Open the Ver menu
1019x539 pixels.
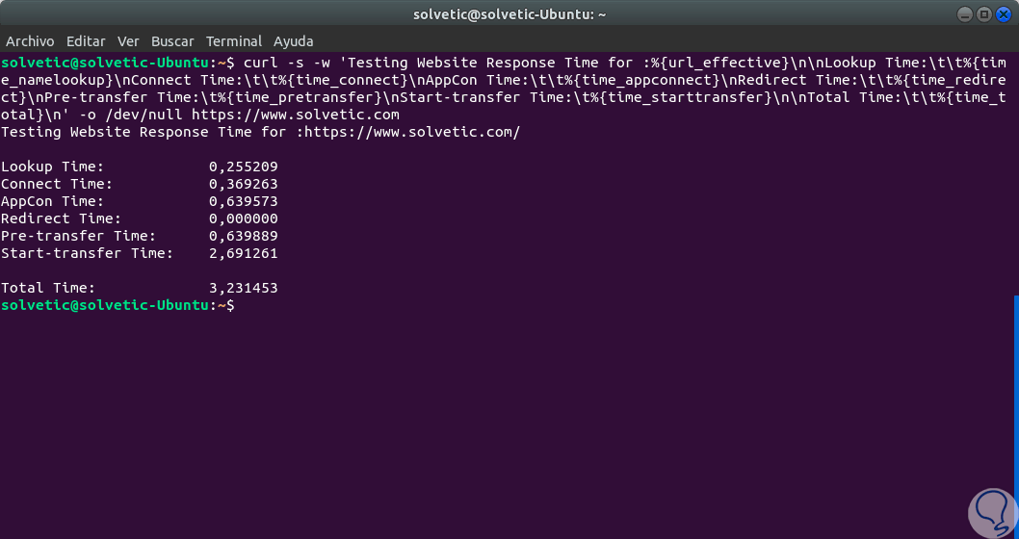(128, 41)
